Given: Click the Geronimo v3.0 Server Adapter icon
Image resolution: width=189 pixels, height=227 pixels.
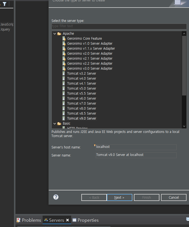Looking at the screenshot, I should pyautogui.click(x=64, y=69).
